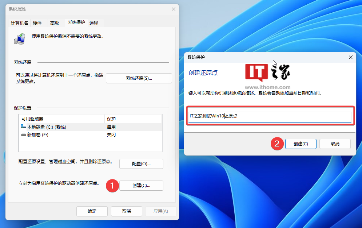The width and height of the screenshot is (362, 228).
Task: Click the system protection computer icon
Action: pyautogui.click(x=20, y=39)
